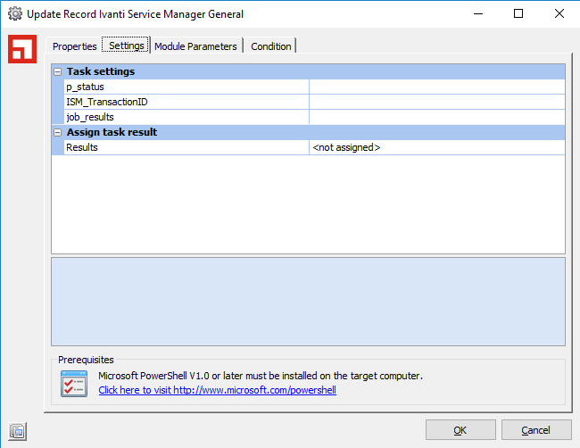Click the prerequisites checklist icon

pyautogui.click(x=74, y=384)
